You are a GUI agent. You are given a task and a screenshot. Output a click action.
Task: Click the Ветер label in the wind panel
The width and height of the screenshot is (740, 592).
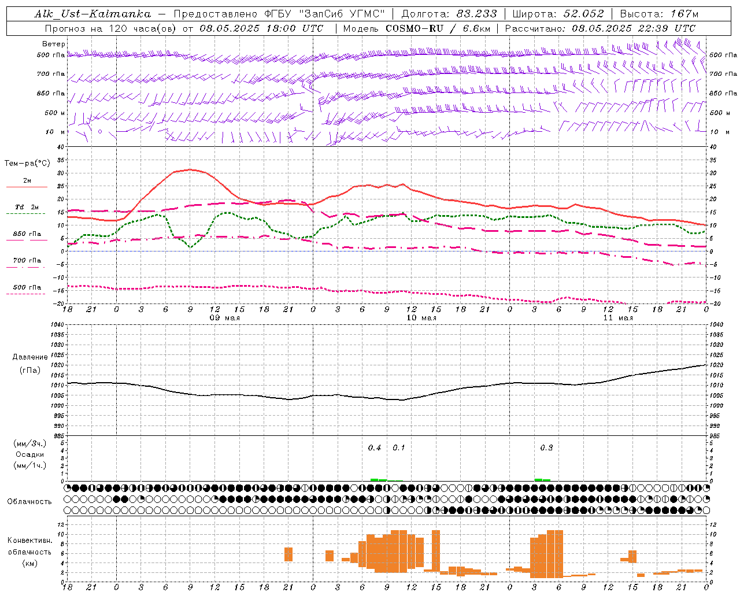pos(54,44)
